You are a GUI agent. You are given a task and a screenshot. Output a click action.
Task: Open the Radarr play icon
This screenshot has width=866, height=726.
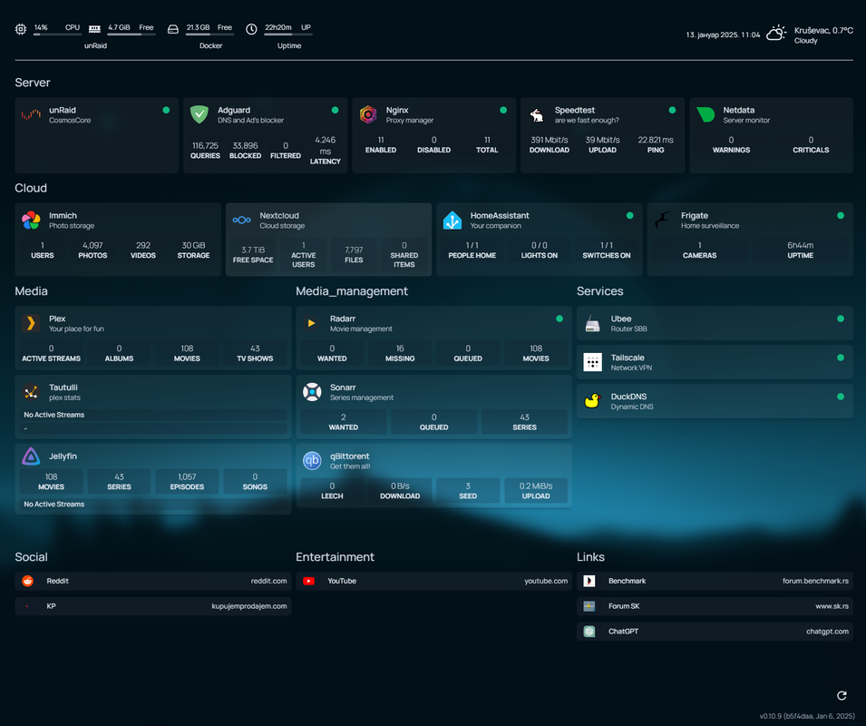point(312,323)
